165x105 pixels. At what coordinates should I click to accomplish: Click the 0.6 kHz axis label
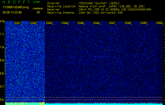coord(2,100)
